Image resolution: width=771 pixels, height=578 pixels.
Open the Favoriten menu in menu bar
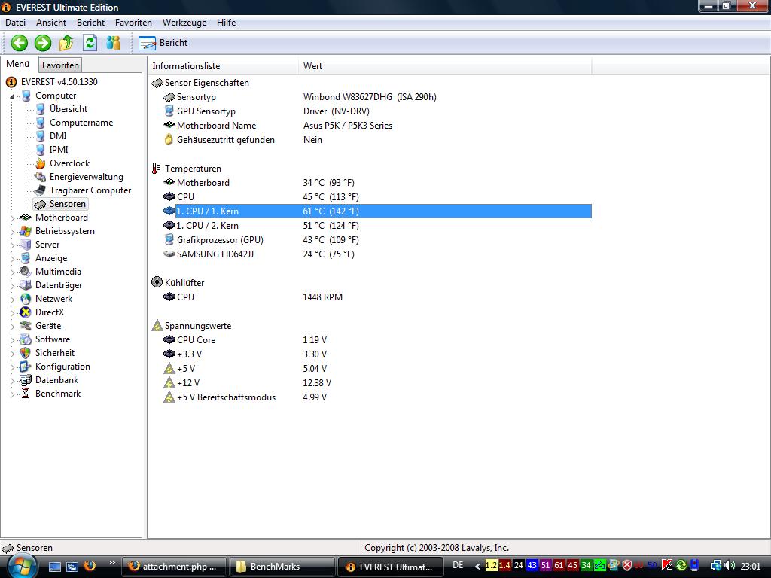(133, 22)
